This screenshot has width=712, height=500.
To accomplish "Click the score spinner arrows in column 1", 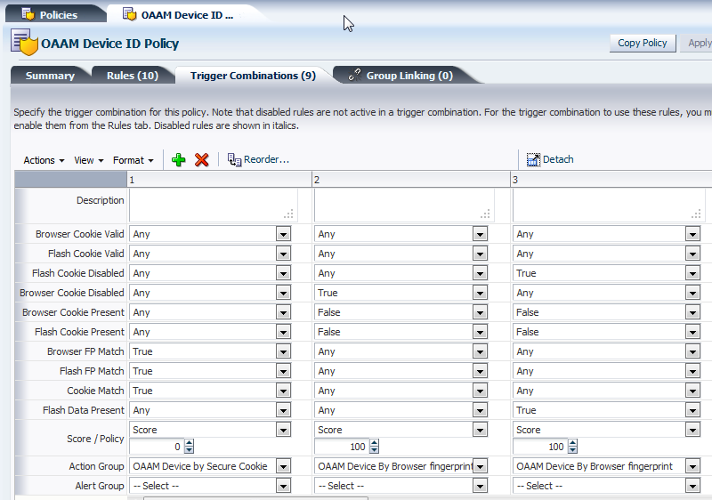I will (x=189, y=447).
